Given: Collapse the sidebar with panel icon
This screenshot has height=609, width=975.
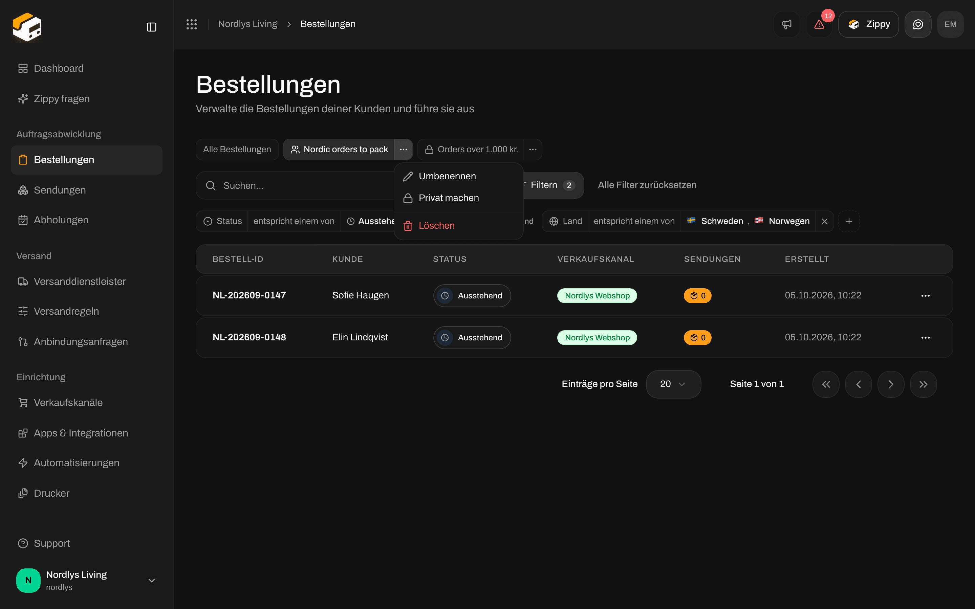Looking at the screenshot, I should 151,27.
